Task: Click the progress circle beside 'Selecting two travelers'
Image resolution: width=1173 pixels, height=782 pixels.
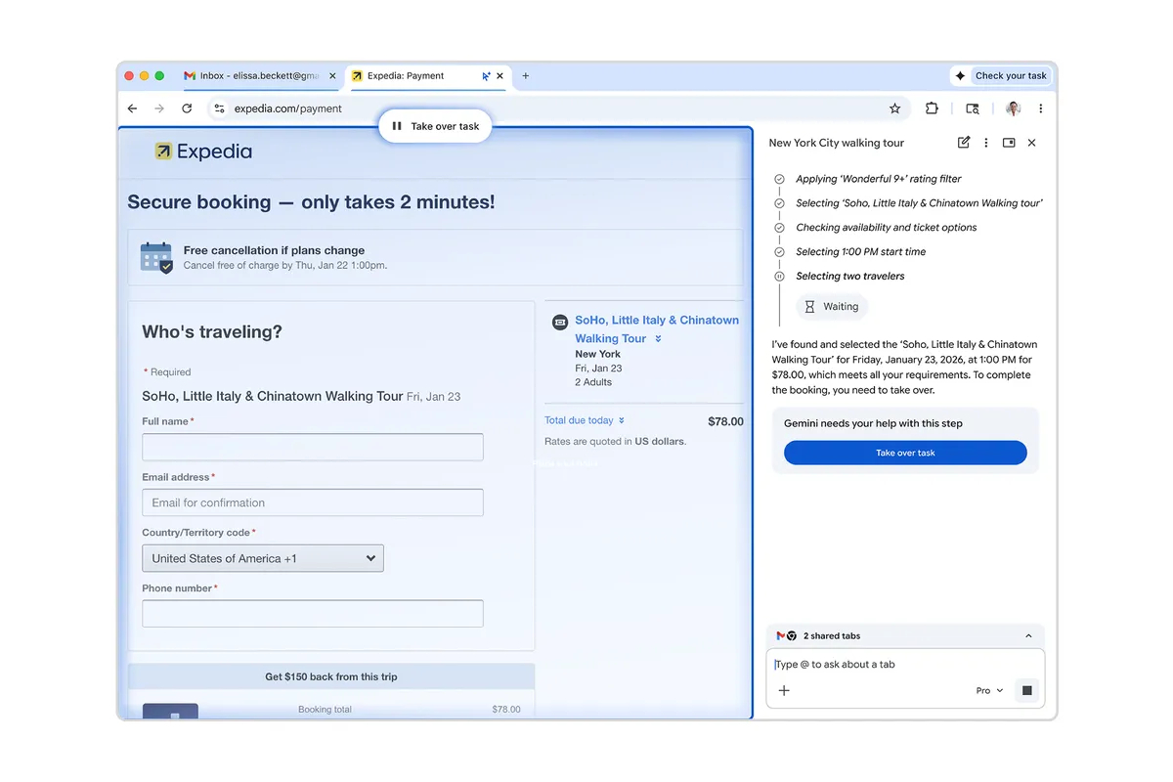Action: click(x=778, y=276)
